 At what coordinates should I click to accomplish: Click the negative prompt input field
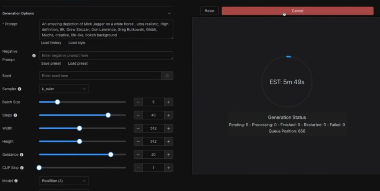pyautogui.click(x=106, y=55)
